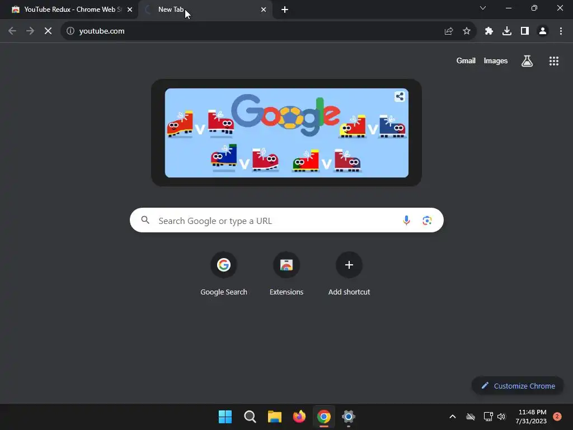This screenshot has height=430, width=573.
Task: Click the browser forward arrow
Action: [x=30, y=31]
